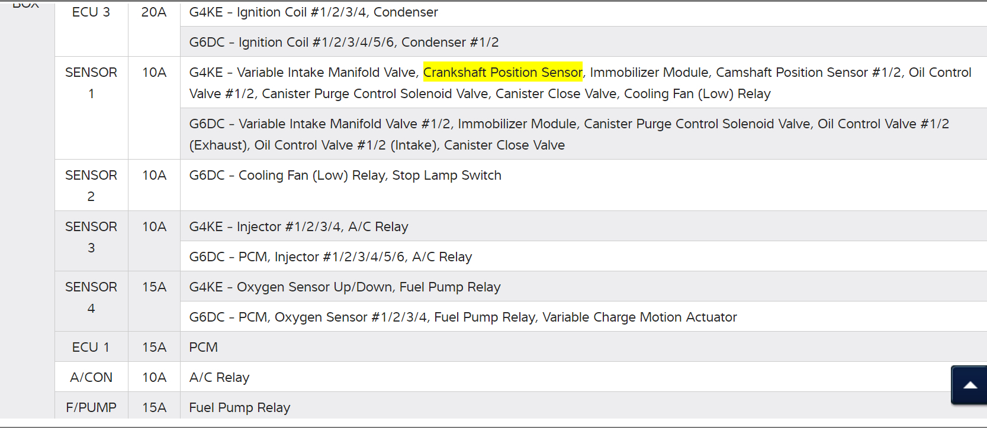Click the ECU 3 fuse name cell
The width and height of the screenshot is (987, 428).
[x=91, y=12]
